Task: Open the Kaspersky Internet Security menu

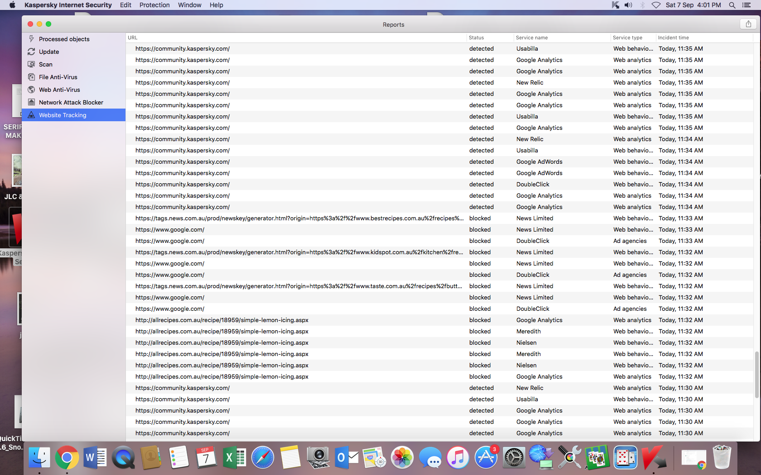Action: coord(68,5)
